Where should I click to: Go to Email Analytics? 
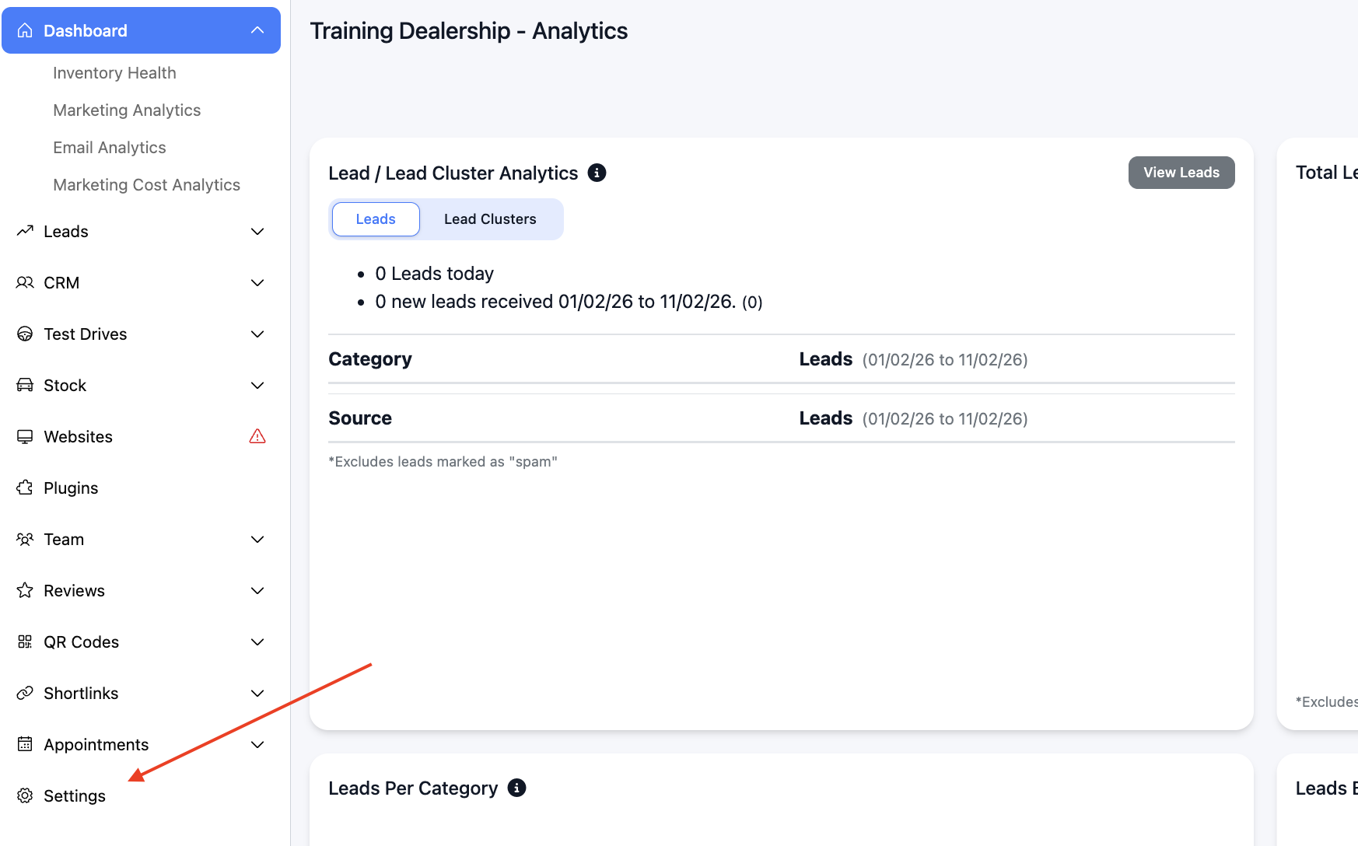[110, 147]
